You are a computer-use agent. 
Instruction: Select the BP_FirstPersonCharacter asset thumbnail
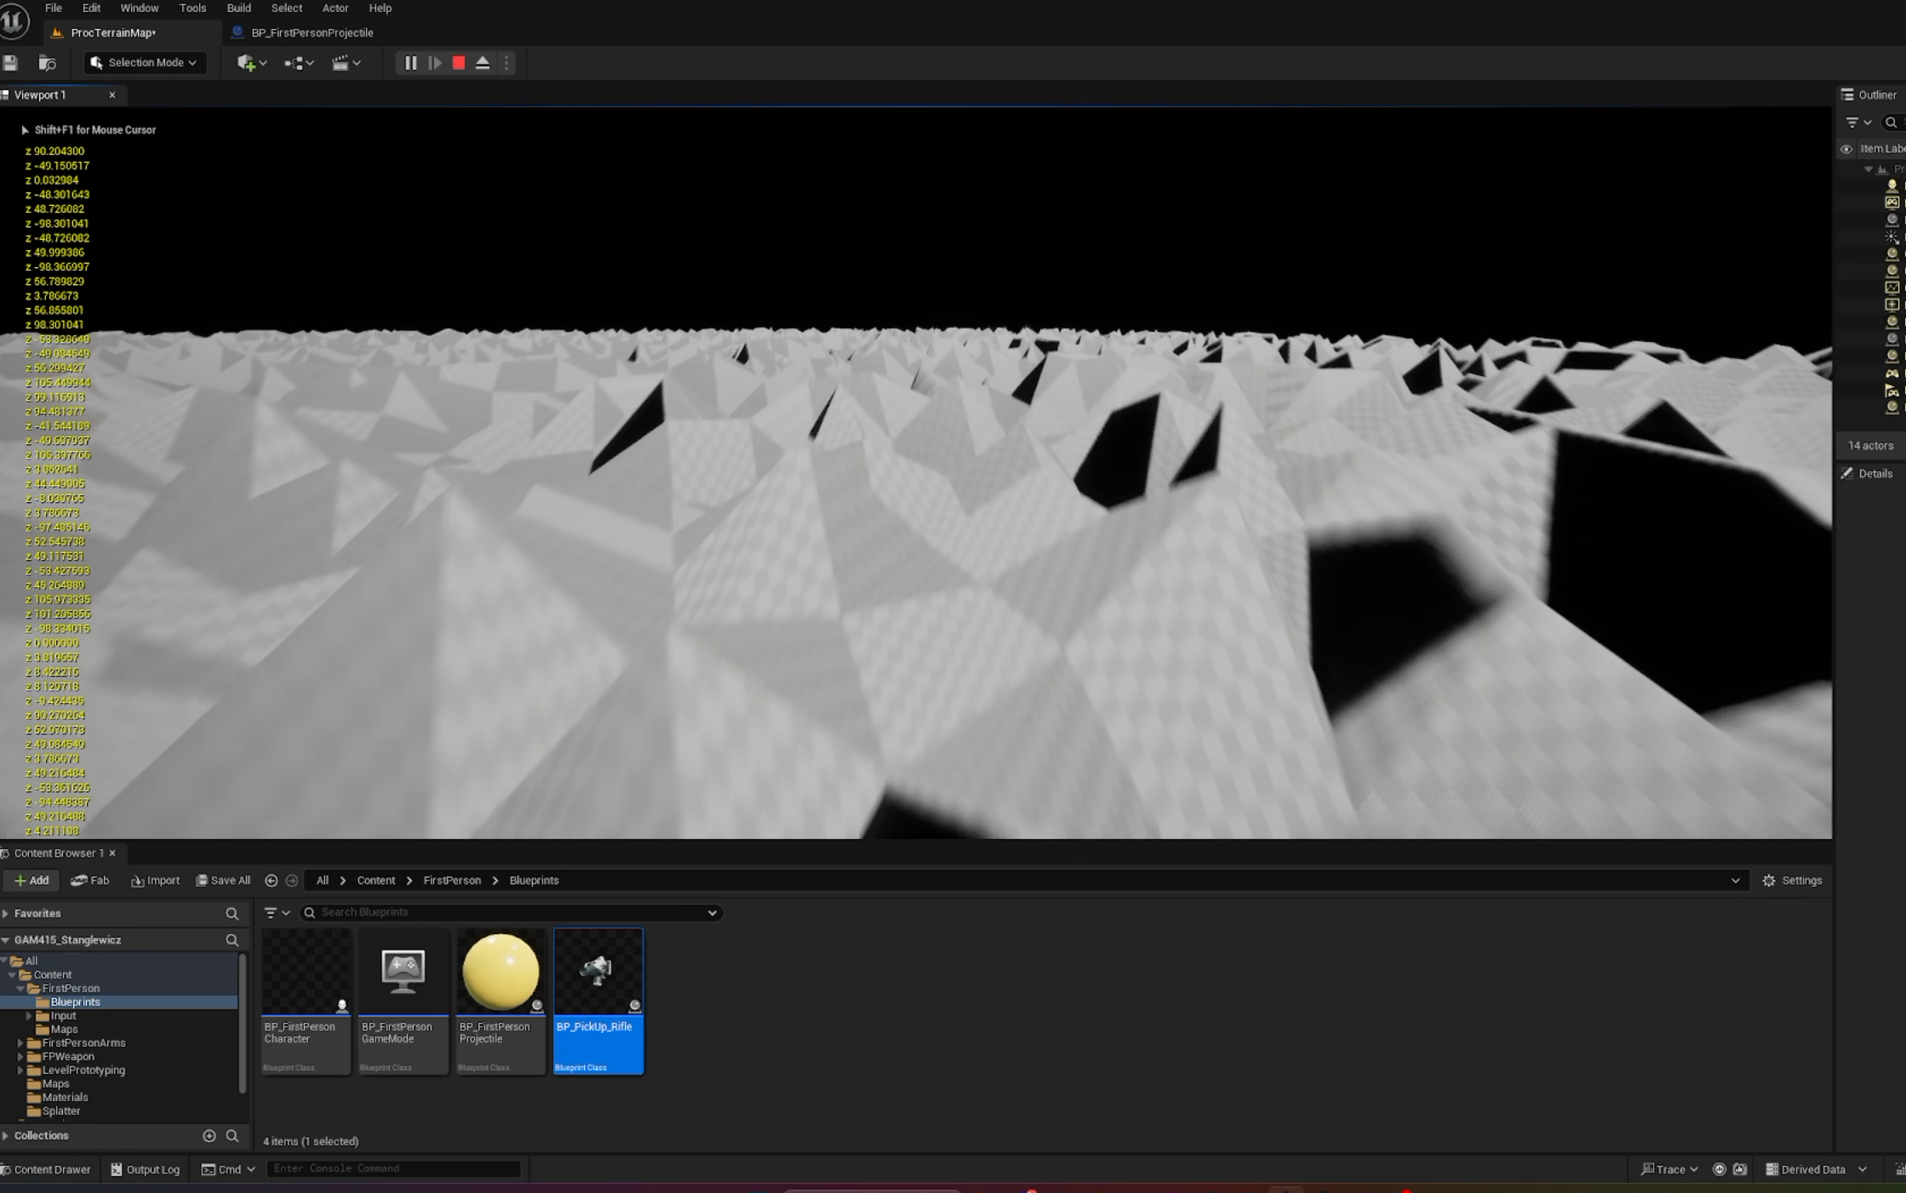306,972
